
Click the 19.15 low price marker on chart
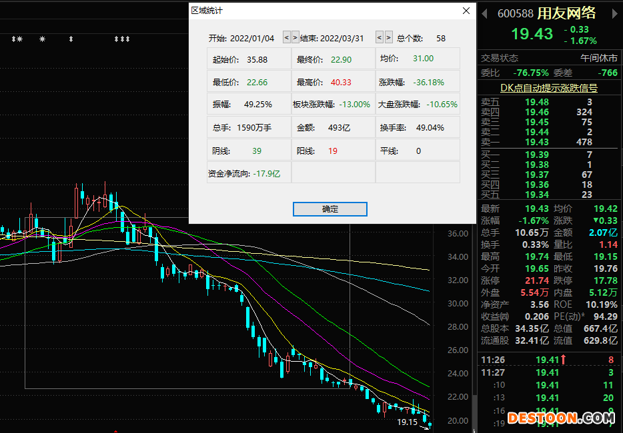tap(408, 422)
